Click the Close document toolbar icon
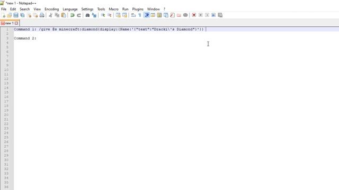 click(29, 15)
